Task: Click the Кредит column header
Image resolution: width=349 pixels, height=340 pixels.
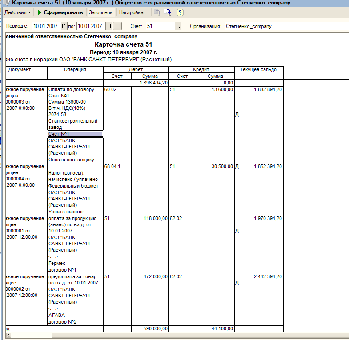Action: pyautogui.click(x=201, y=70)
